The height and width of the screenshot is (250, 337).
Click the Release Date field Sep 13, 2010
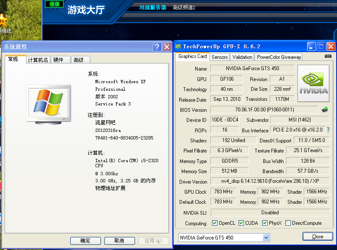pyautogui.click(x=226, y=99)
